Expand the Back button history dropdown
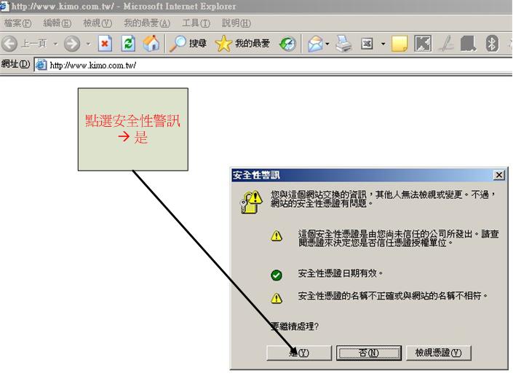 click(55, 44)
